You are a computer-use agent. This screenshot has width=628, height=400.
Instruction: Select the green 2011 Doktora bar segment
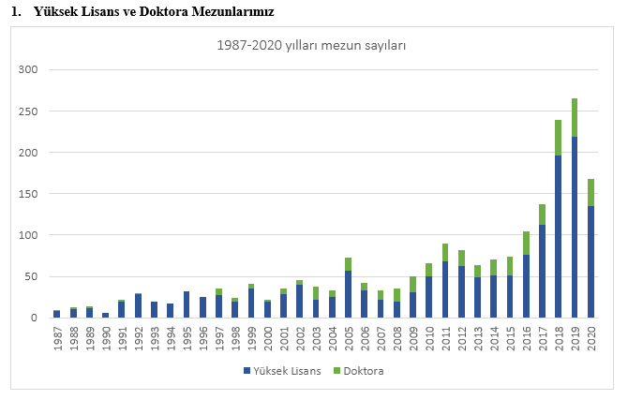tap(445, 253)
